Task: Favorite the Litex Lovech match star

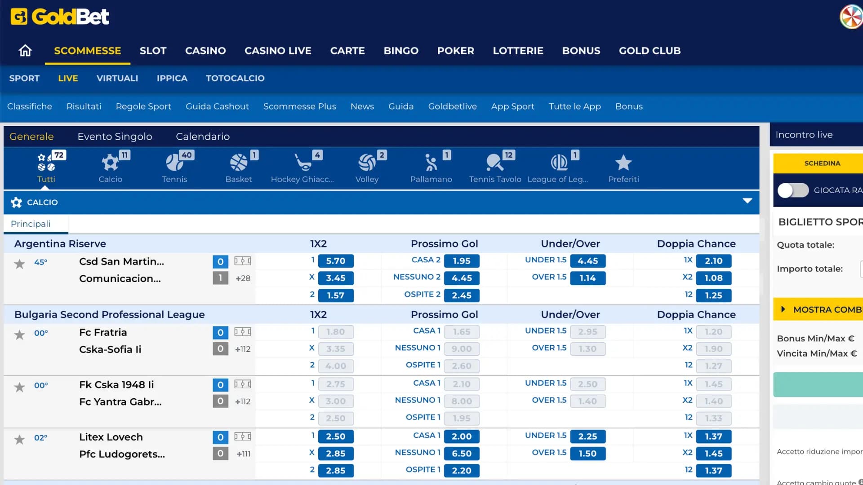Action: 19,439
